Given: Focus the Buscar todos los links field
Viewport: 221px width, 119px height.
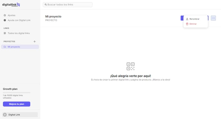Looking at the screenshot, I should (x=68, y=4).
